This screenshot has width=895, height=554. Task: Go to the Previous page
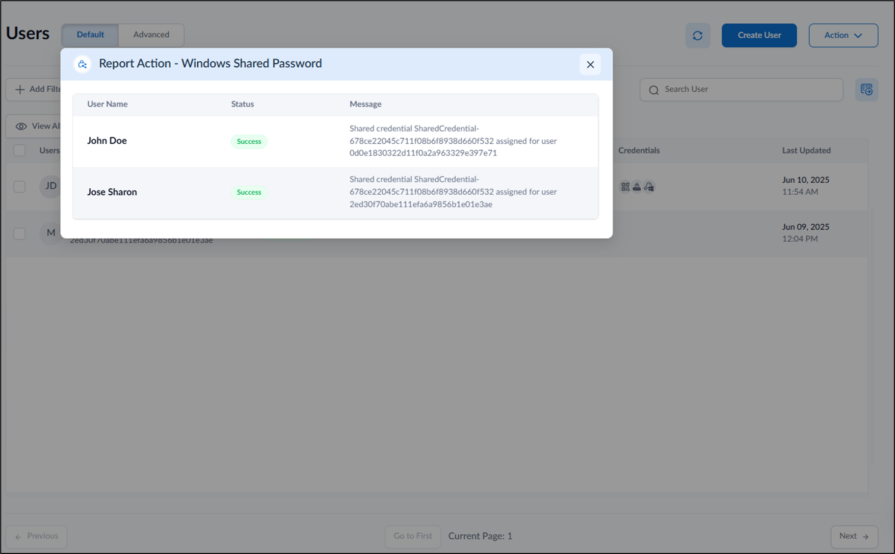pyautogui.click(x=36, y=536)
